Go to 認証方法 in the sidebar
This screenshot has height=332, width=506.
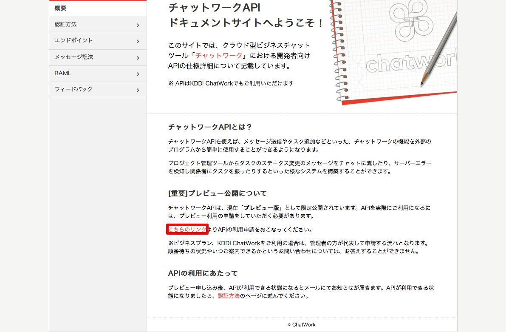click(x=66, y=25)
